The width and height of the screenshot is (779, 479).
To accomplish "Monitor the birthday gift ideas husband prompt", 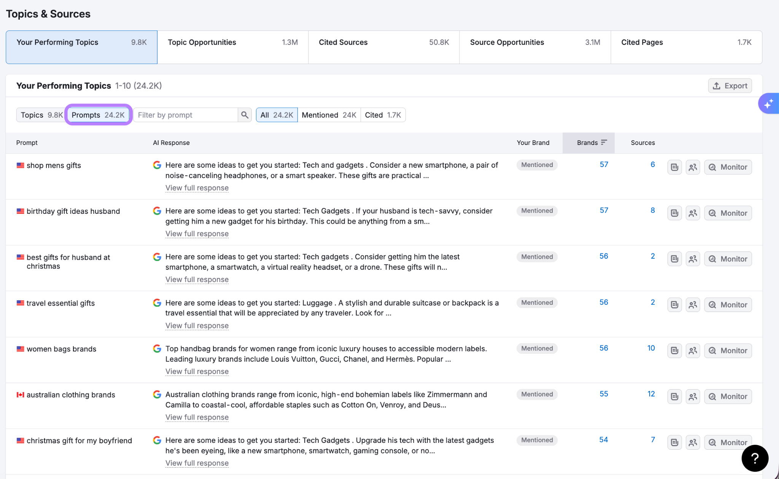I will [x=728, y=213].
